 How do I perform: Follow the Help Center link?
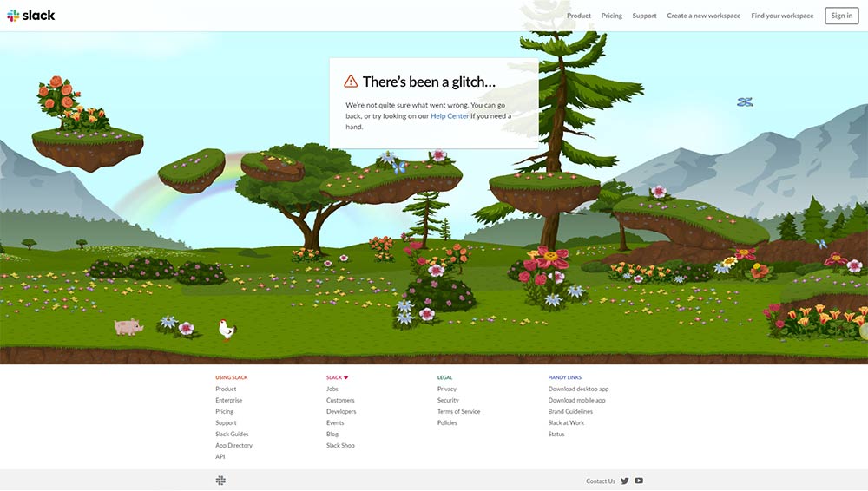click(x=450, y=116)
